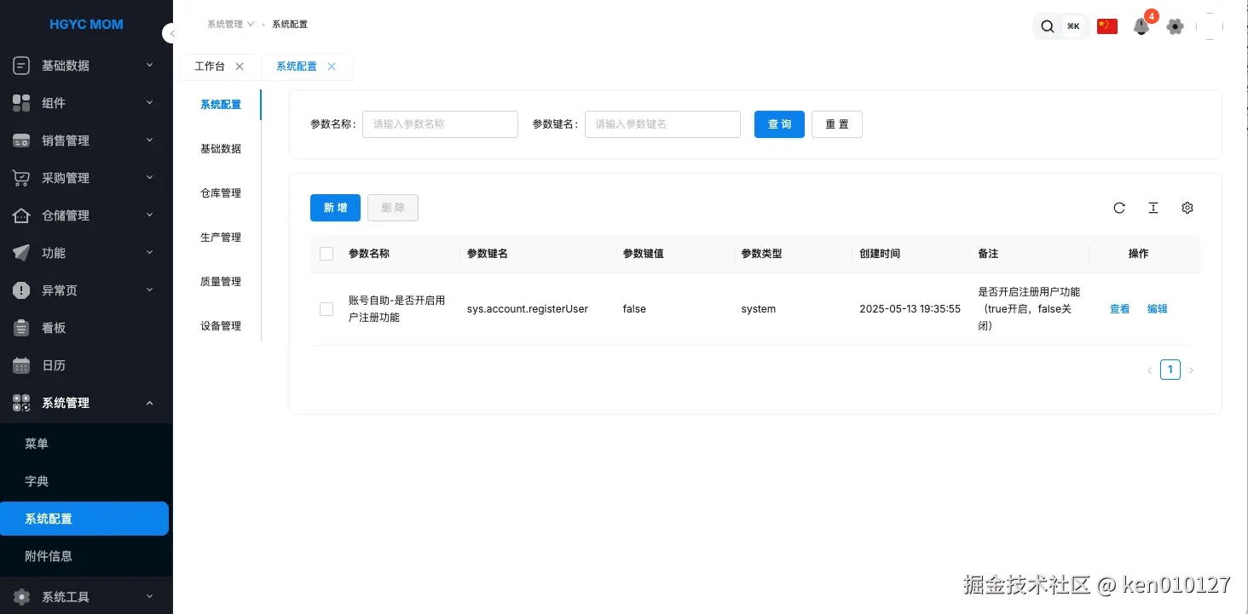This screenshot has height=614, width=1248.
Task: Open the top-right settings gear
Action: tap(1176, 26)
